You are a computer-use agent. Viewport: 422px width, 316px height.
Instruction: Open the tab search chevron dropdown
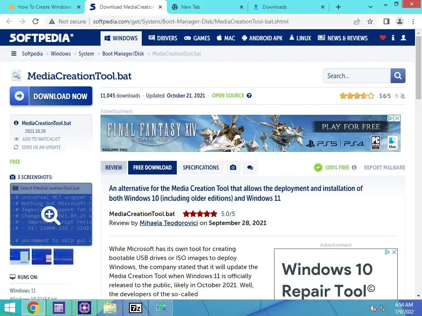370,7
